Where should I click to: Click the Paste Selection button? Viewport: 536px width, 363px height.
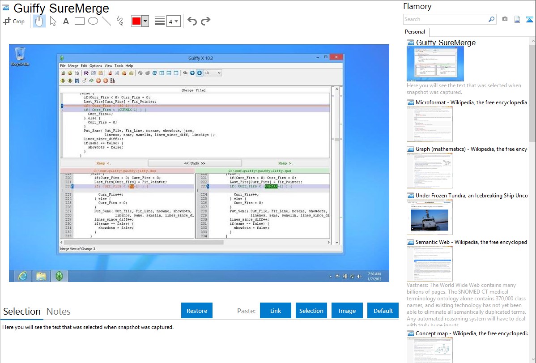[x=311, y=311]
